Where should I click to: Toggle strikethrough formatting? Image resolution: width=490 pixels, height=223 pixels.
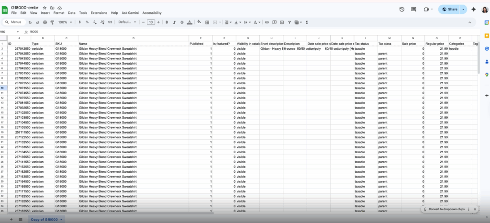[182, 22]
